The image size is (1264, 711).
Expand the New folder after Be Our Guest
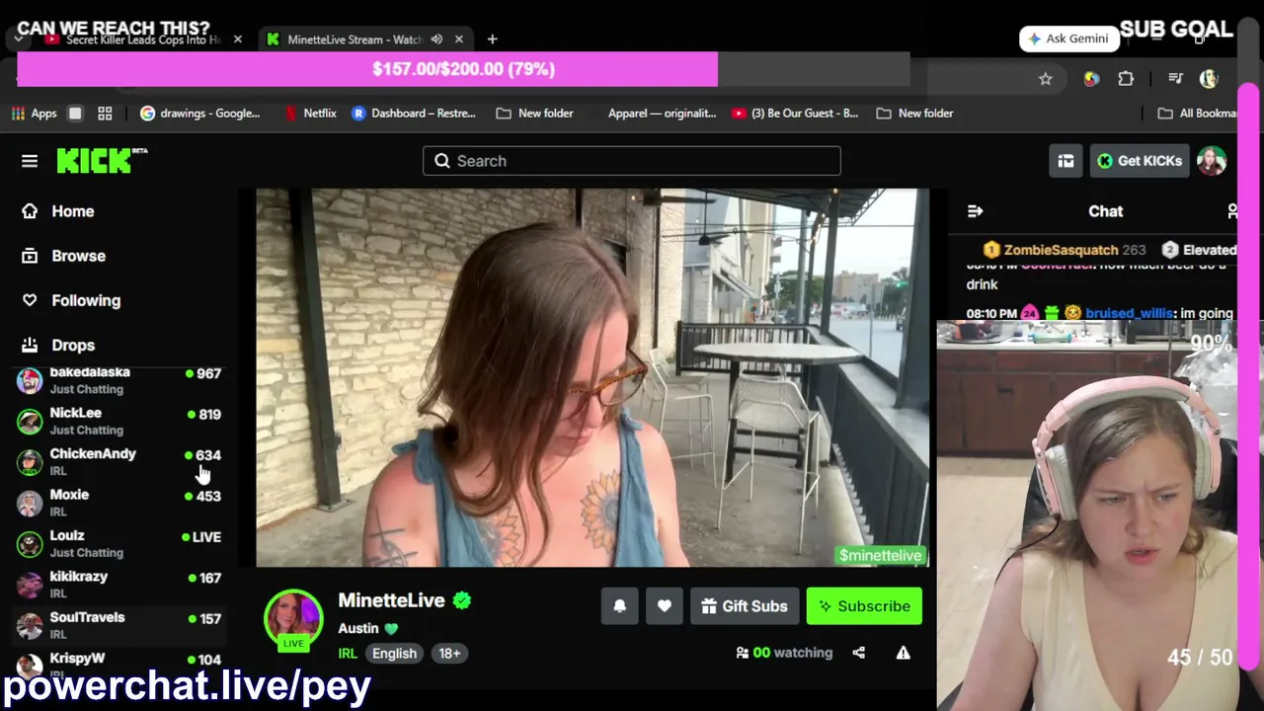(914, 114)
